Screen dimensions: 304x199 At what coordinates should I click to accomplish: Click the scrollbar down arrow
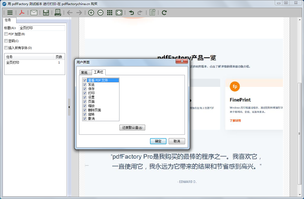[300, 195]
